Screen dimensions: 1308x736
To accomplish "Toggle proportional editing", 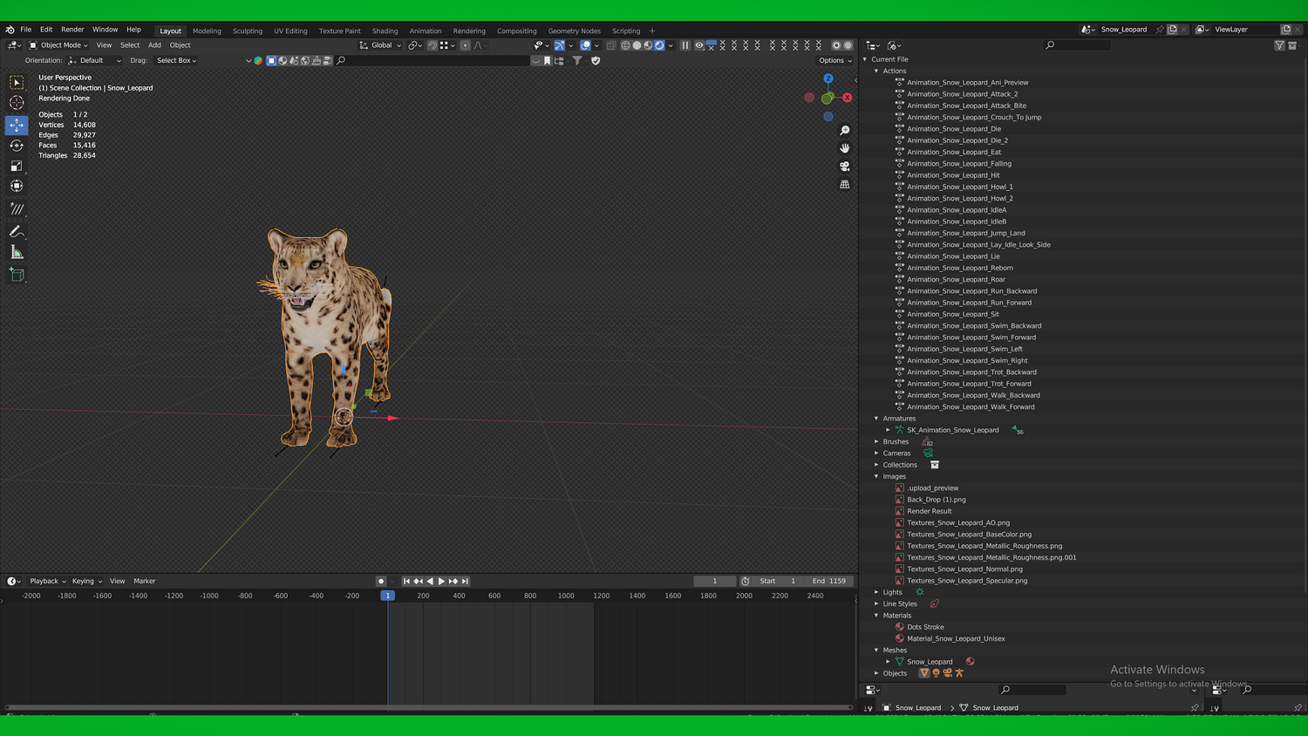I will point(465,45).
